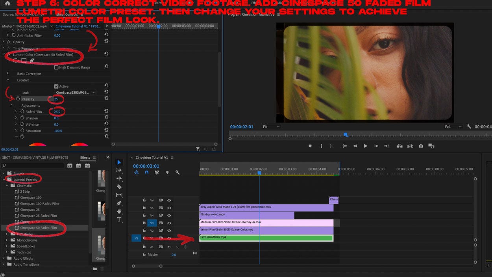
Task: Open the Look dropdown CineSpace2383sRGB
Action: pyautogui.click(x=76, y=93)
